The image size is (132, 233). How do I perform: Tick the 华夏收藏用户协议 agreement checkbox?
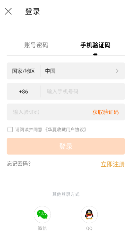[x=10, y=130]
